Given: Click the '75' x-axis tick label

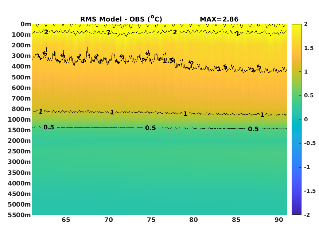Looking at the screenshot, I should 151,220.
